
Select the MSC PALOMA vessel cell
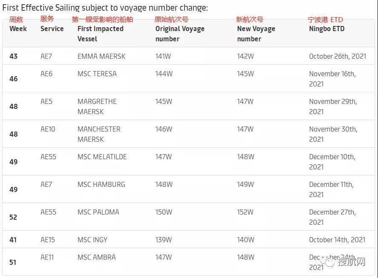coord(98,212)
